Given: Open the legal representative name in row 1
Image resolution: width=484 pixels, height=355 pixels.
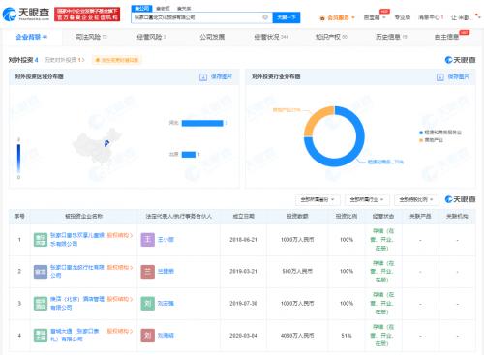Looking at the screenshot, I should click(166, 240).
